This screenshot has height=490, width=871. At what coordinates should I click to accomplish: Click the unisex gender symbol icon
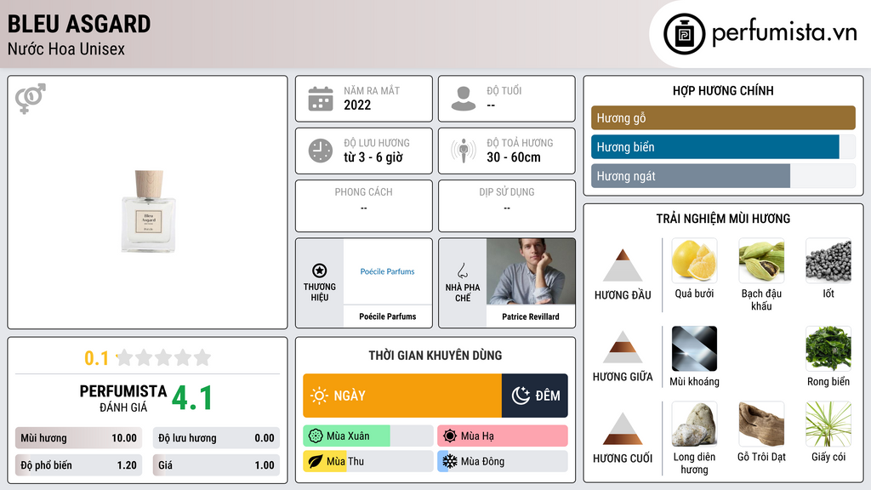[31, 99]
